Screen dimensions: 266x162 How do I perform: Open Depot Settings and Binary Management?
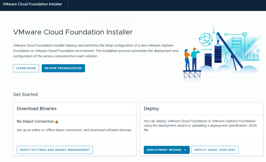pyautogui.click(x=55, y=150)
